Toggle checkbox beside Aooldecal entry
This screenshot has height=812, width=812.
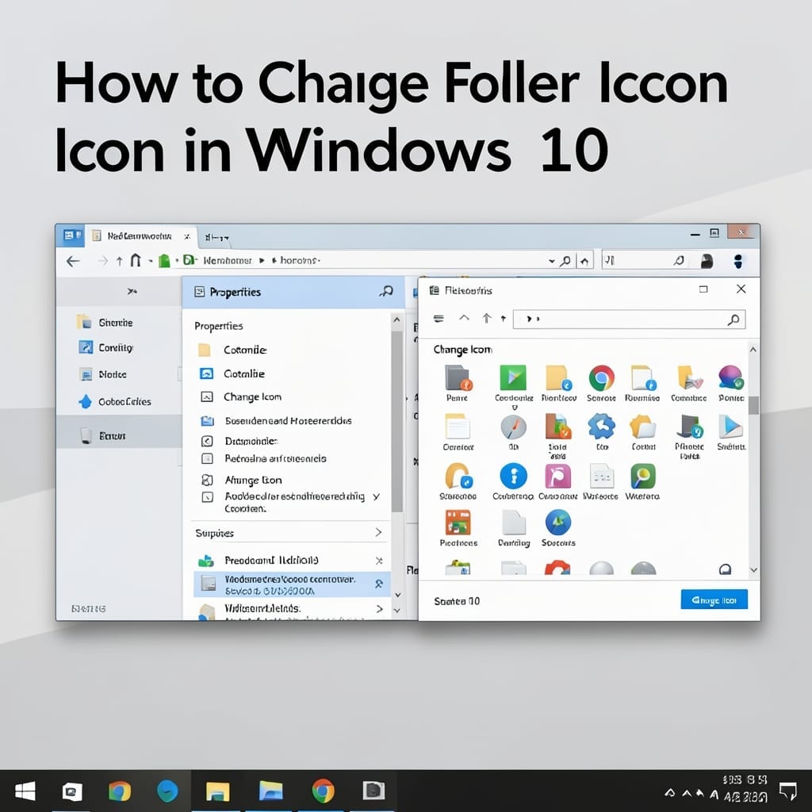coord(207,497)
